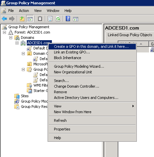154x157 pixels.
Task: Select Block Inheritance
Action: (92, 58)
